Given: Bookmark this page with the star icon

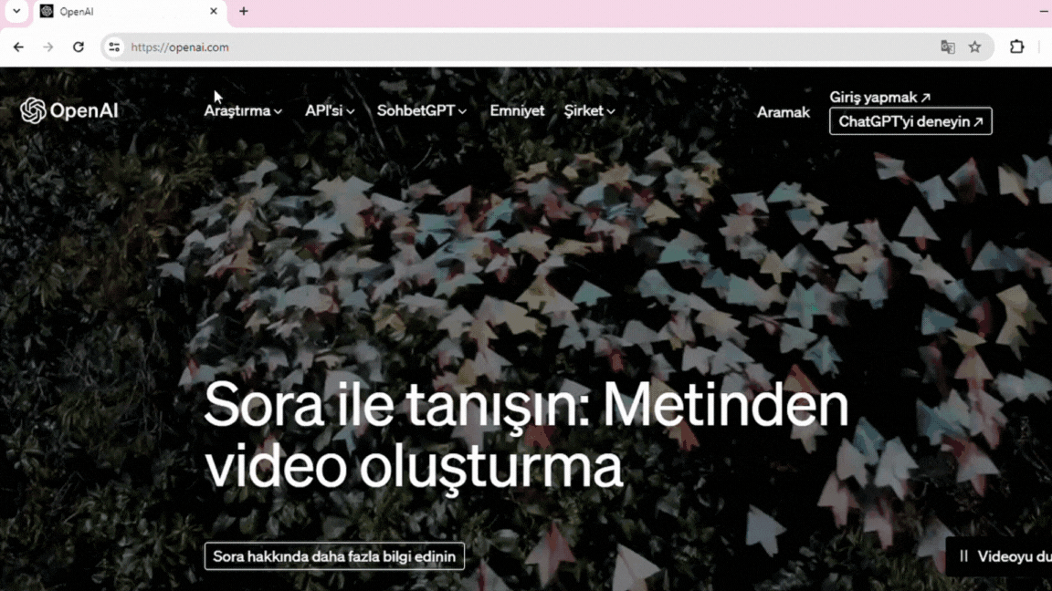Looking at the screenshot, I should 975,47.
